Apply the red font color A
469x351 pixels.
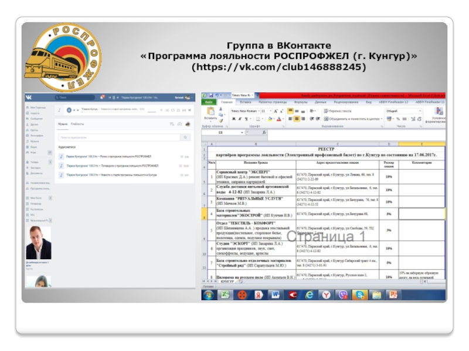point(279,119)
